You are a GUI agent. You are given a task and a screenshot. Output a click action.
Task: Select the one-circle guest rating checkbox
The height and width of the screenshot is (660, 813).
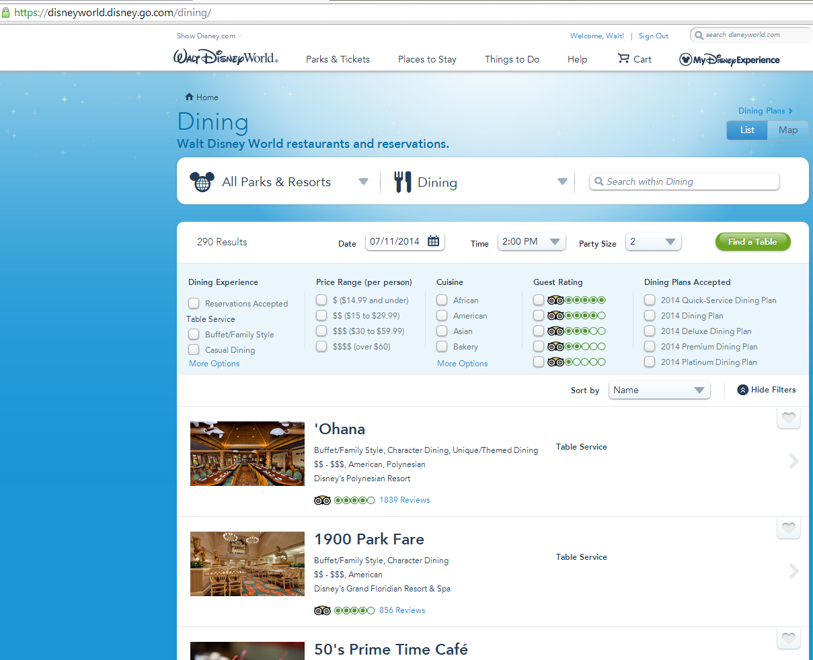pyautogui.click(x=539, y=362)
